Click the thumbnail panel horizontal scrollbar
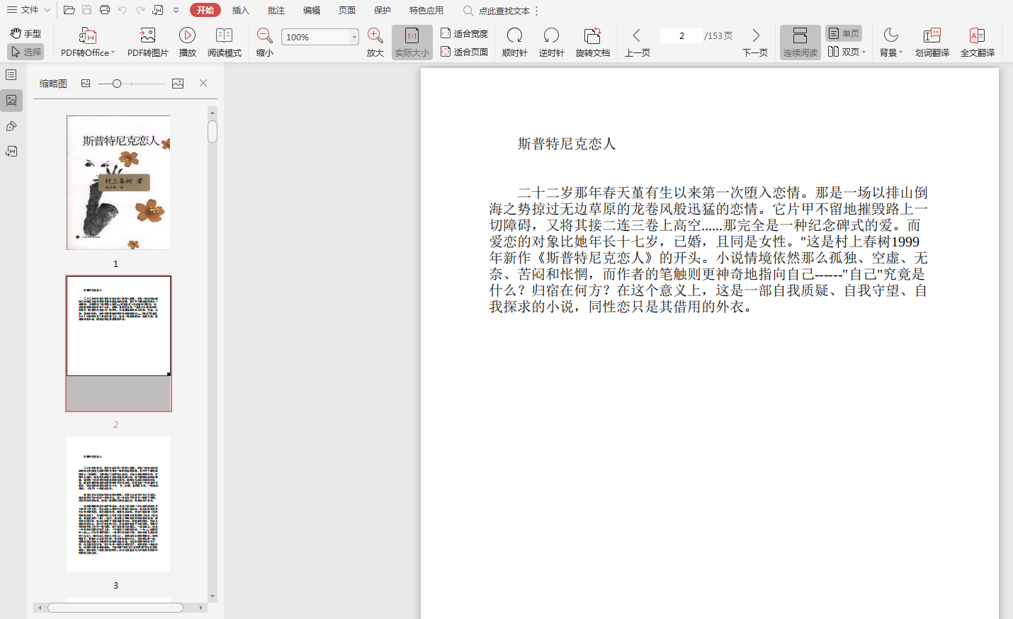The height and width of the screenshot is (619, 1013). (115, 608)
